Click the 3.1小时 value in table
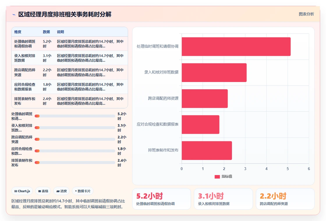 pos(47,58)
